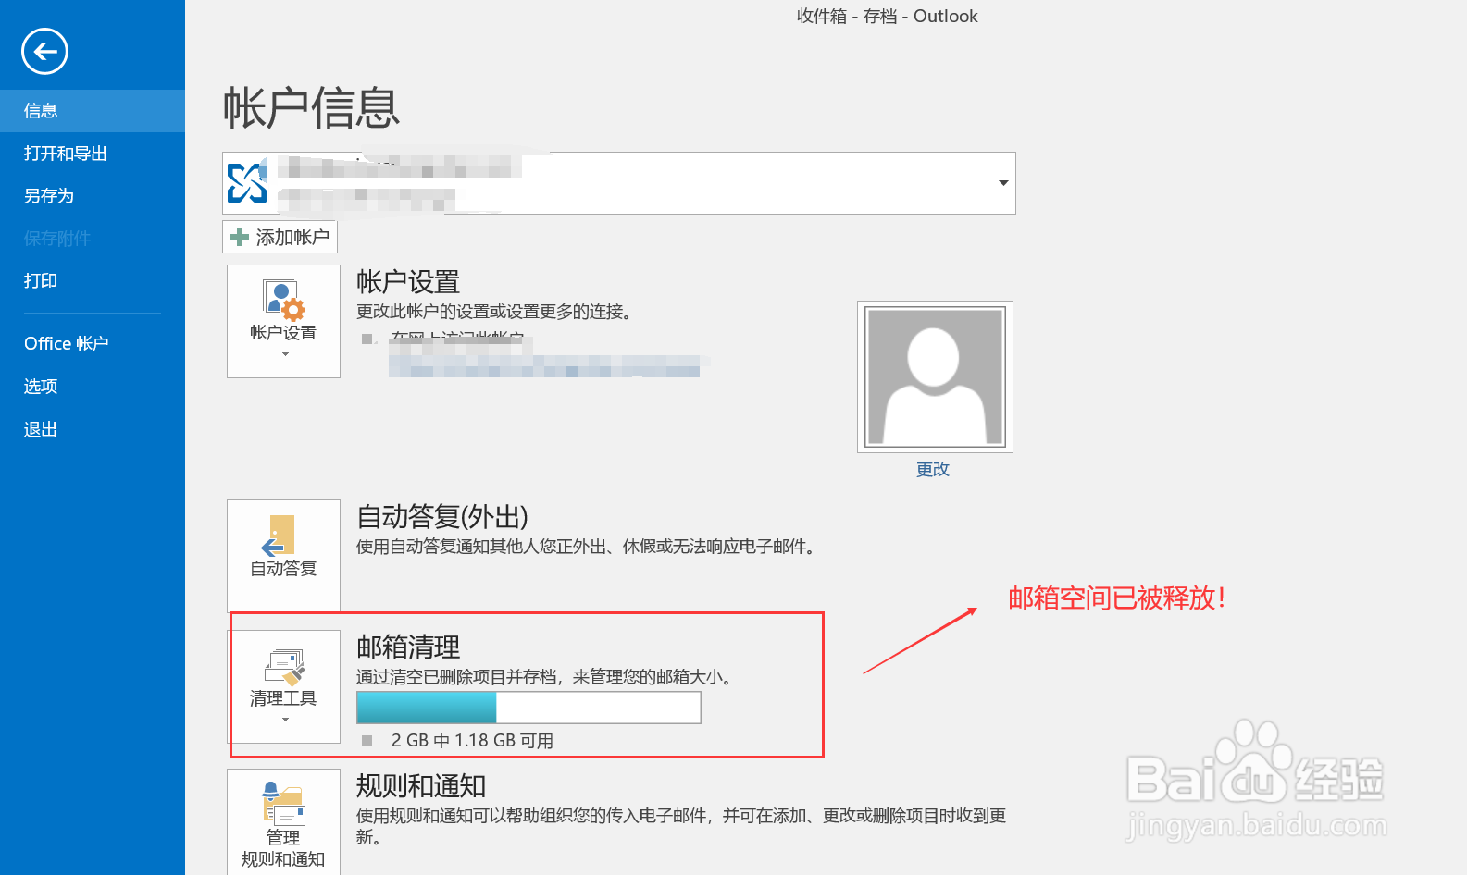
Task: Click the rules and alerts folder icon
Action: pos(283,803)
